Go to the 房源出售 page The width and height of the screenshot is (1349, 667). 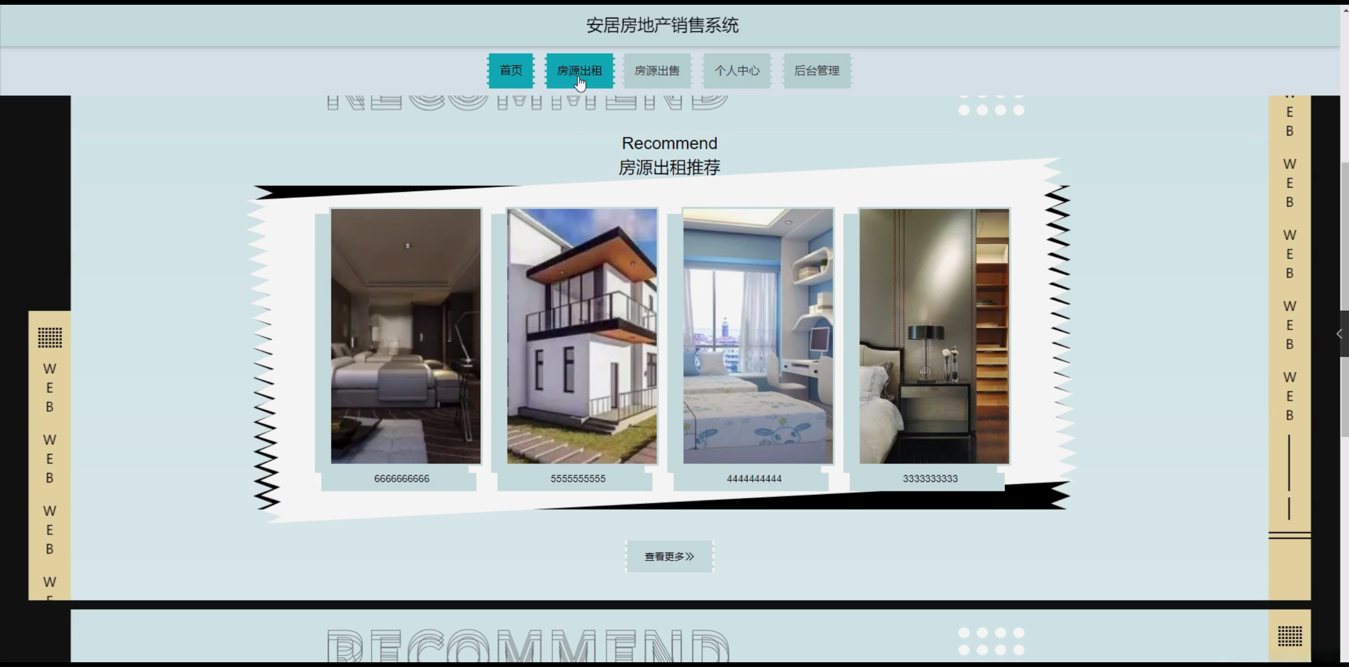(657, 71)
